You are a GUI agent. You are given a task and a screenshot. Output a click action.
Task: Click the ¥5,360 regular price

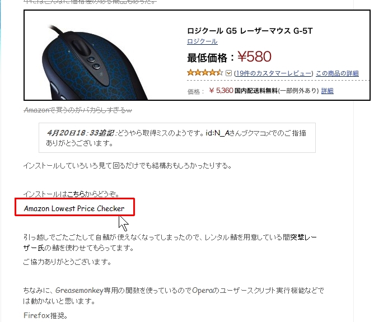point(221,91)
